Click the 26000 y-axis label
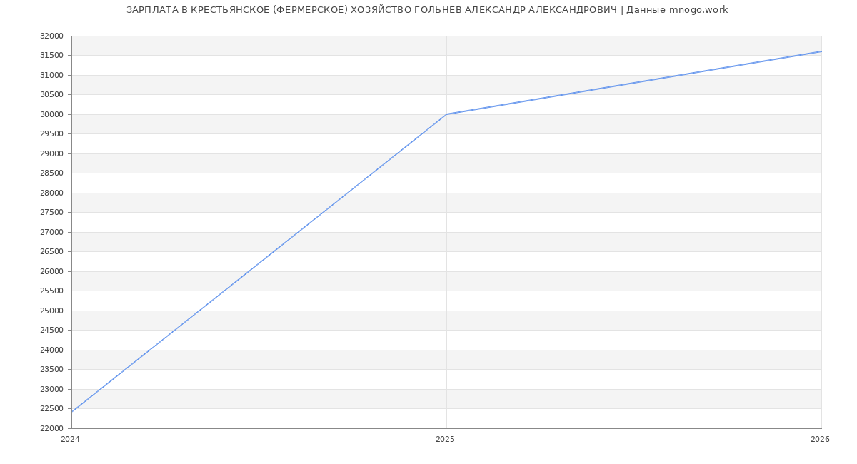 [51, 271]
